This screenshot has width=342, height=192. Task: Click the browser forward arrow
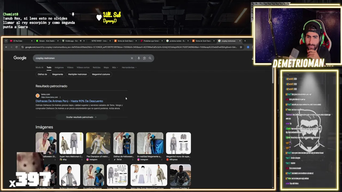point(11,47)
